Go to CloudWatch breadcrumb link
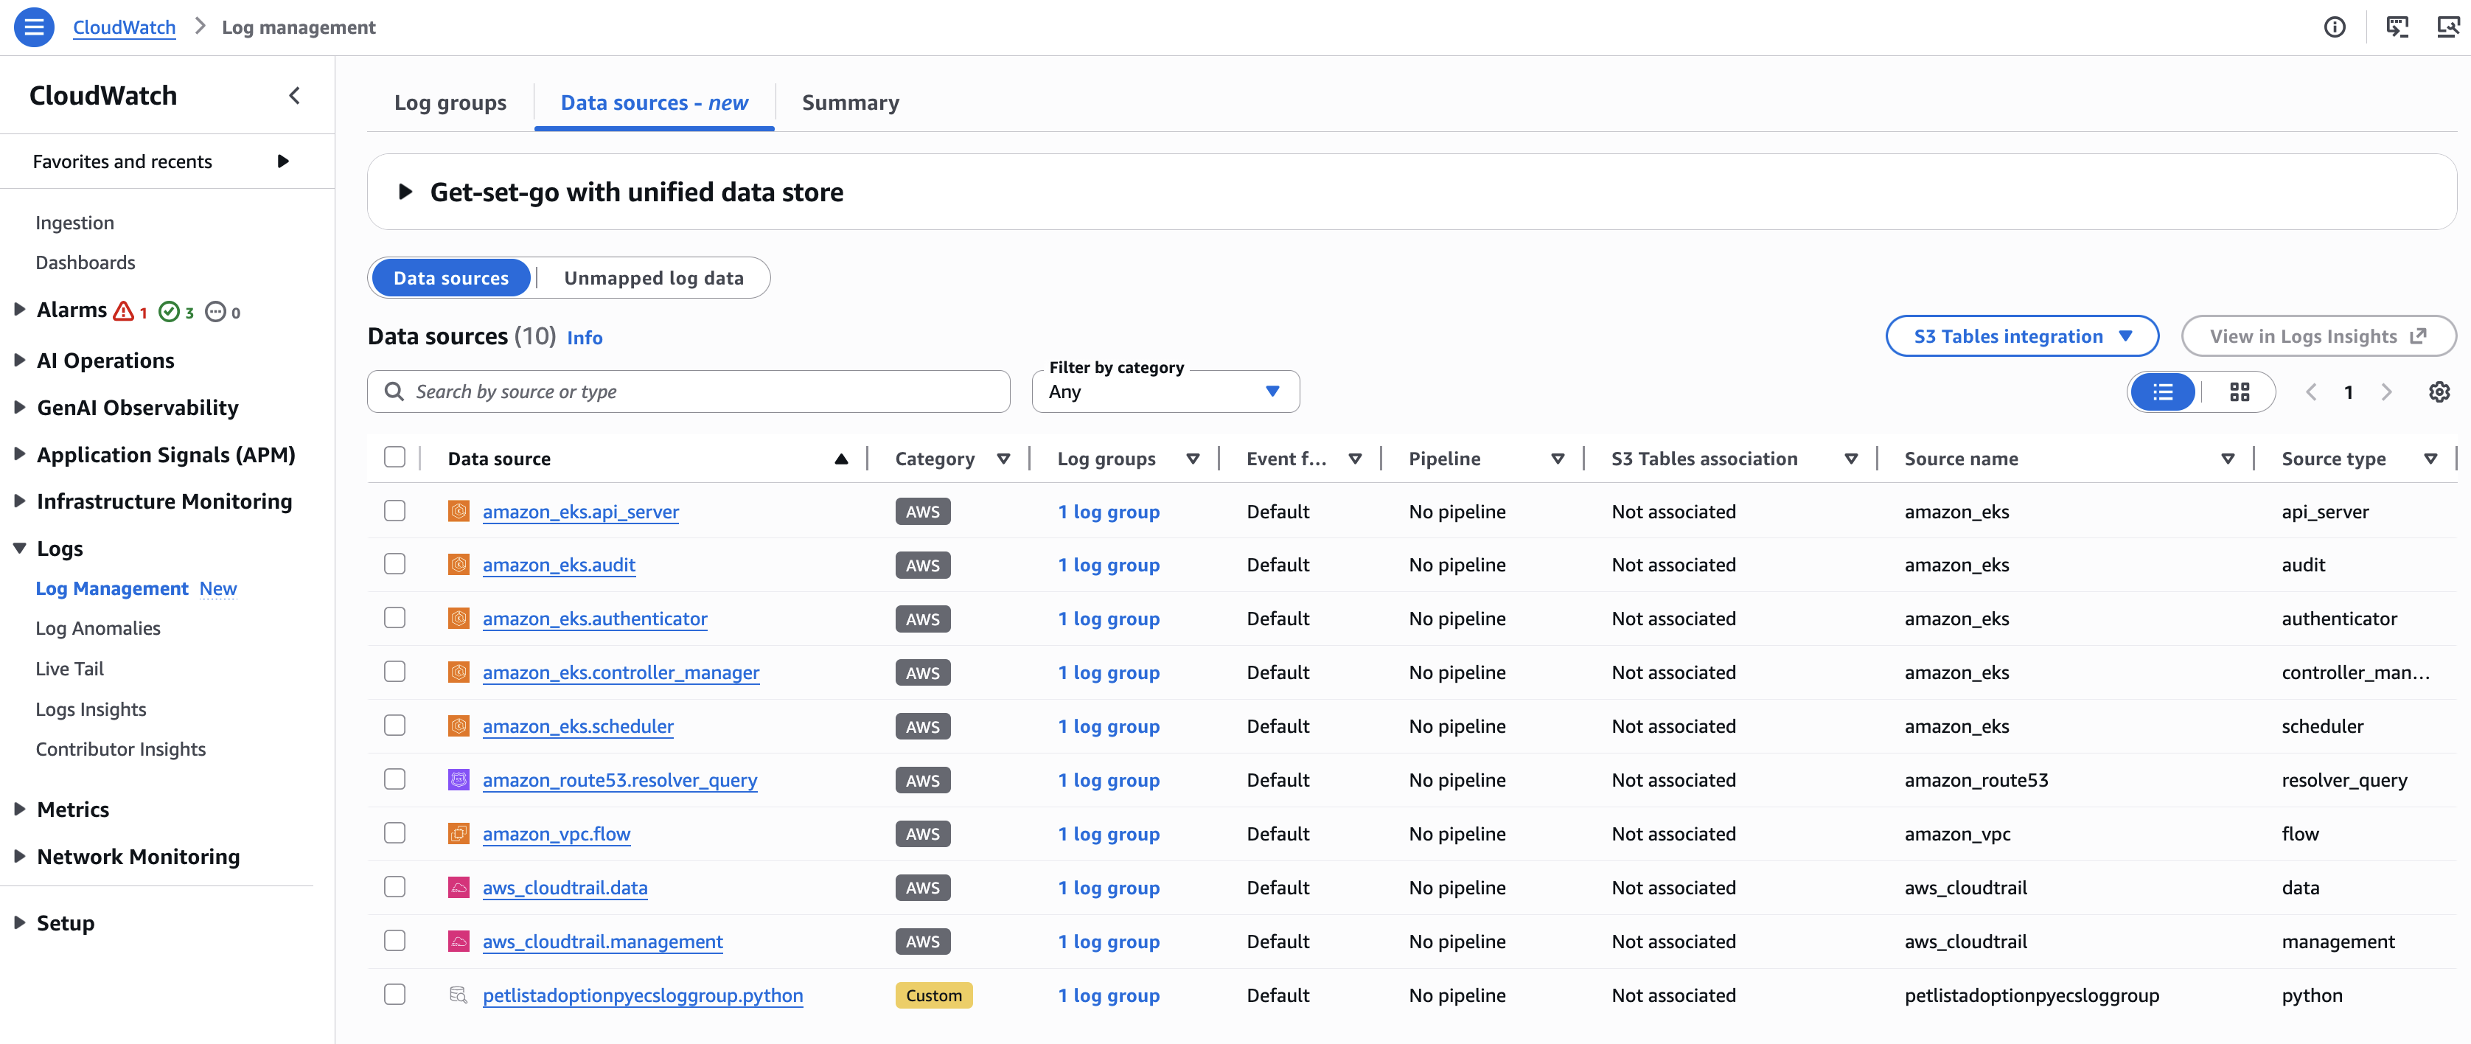2471x1044 pixels. coord(124,27)
